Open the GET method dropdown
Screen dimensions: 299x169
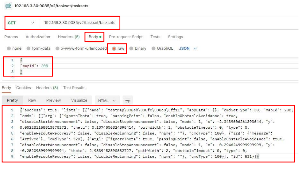tap(21, 23)
